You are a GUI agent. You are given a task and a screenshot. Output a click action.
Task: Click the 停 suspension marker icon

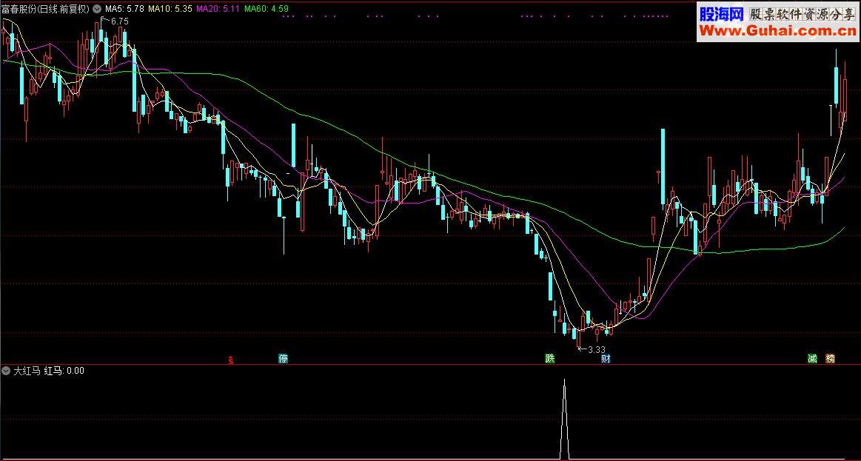pos(284,359)
